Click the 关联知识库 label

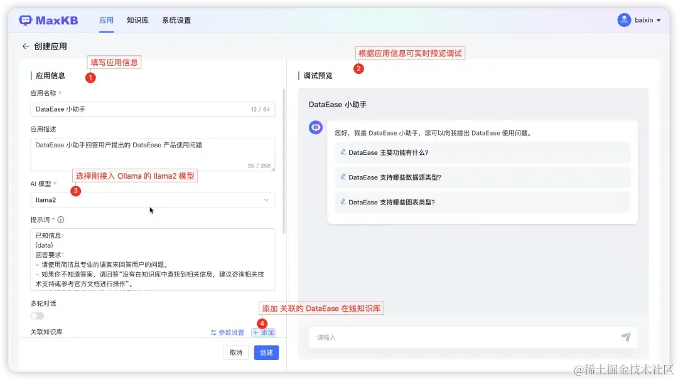pyautogui.click(x=46, y=332)
